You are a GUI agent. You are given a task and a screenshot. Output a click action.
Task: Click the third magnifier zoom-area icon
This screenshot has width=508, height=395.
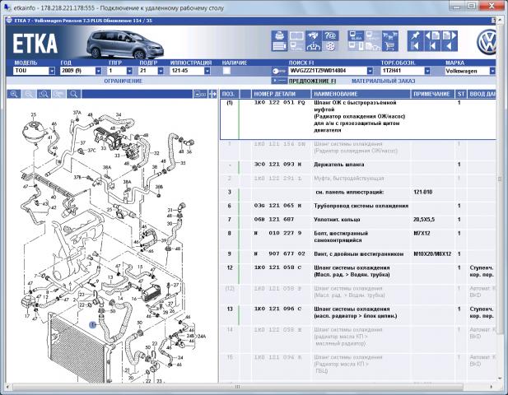(44, 94)
